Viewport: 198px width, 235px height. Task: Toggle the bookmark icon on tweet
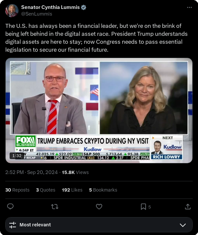point(143,207)
